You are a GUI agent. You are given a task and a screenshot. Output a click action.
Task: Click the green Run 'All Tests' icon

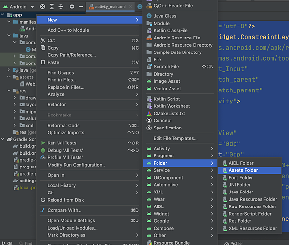pos(43,143)
